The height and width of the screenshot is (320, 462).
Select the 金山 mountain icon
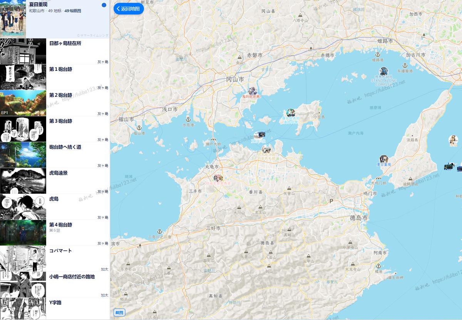pos(239,56)
